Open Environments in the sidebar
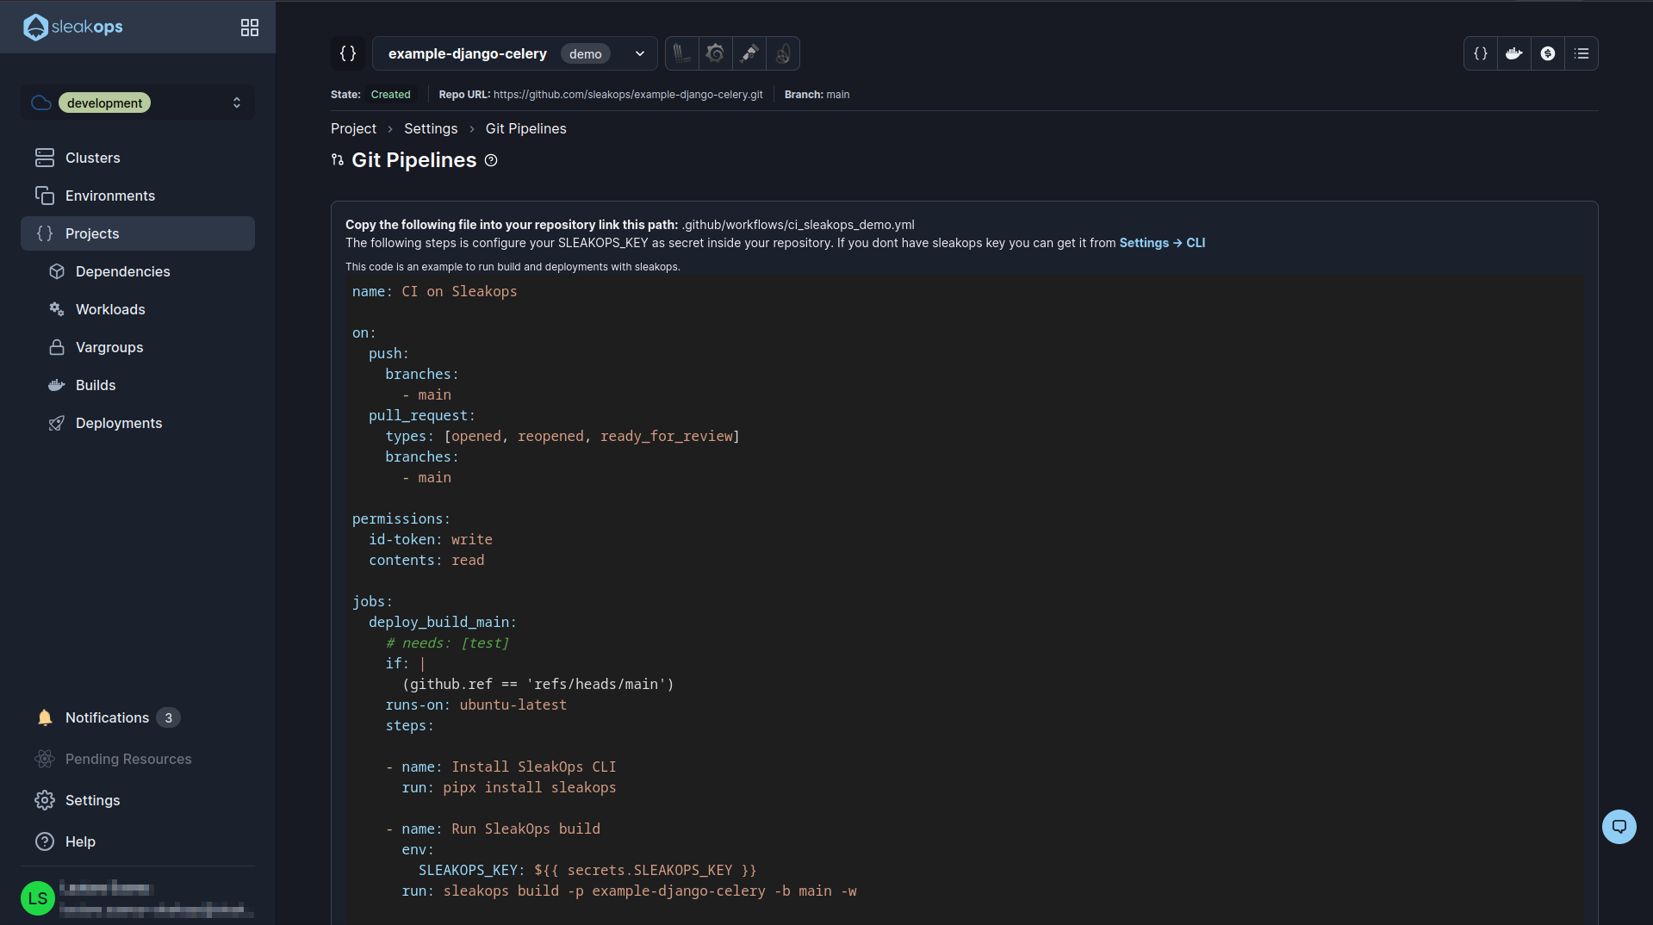Image resolution: width=1653 pixels, height=925 pixels. [138, 196]
